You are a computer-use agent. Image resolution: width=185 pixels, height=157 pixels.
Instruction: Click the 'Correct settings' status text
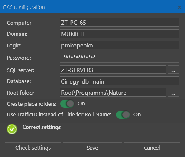coord(41,127)
